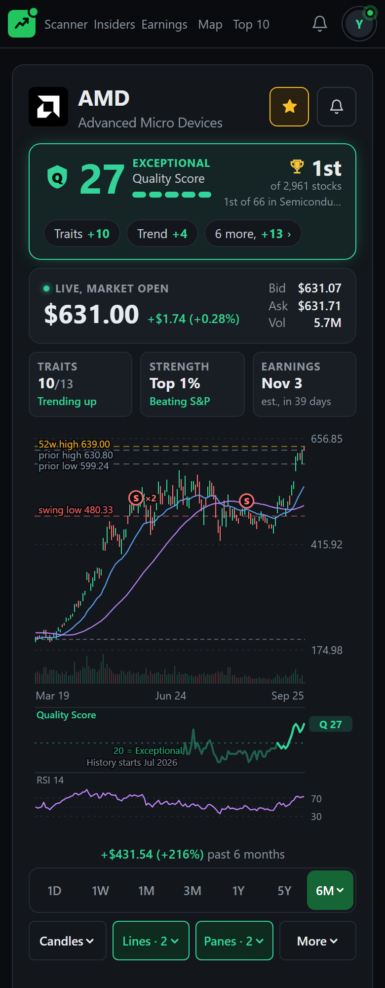Open the 6M timeframe dropdown
The height and width of the screenshot is (988, 385).
coord(330,891)
